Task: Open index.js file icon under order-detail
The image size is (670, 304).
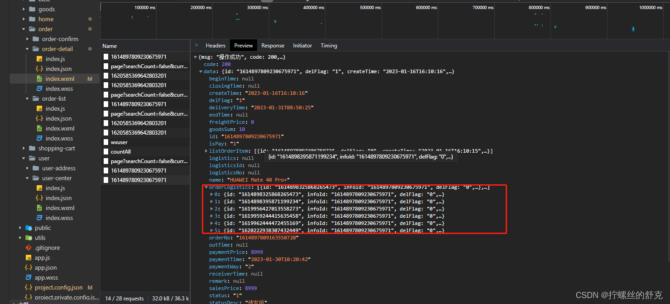Action: pyautogui.click(x=39, y=59)
